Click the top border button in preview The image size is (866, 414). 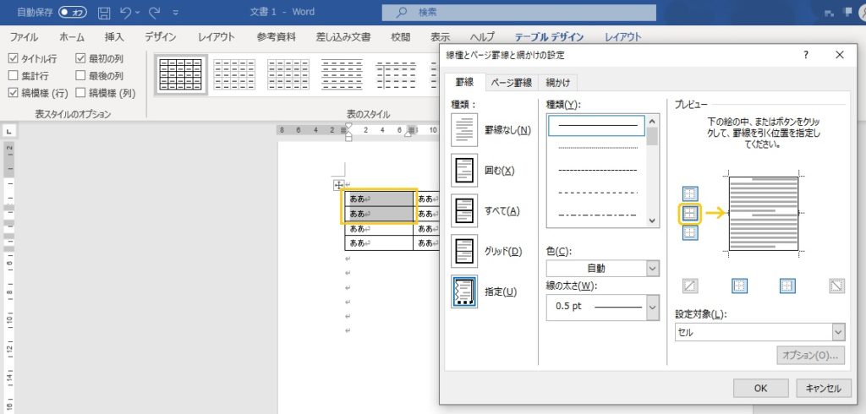(689, 194)
